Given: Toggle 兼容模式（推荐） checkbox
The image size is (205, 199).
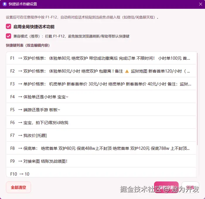Looking at the screenshot, I should click(8, 36).
